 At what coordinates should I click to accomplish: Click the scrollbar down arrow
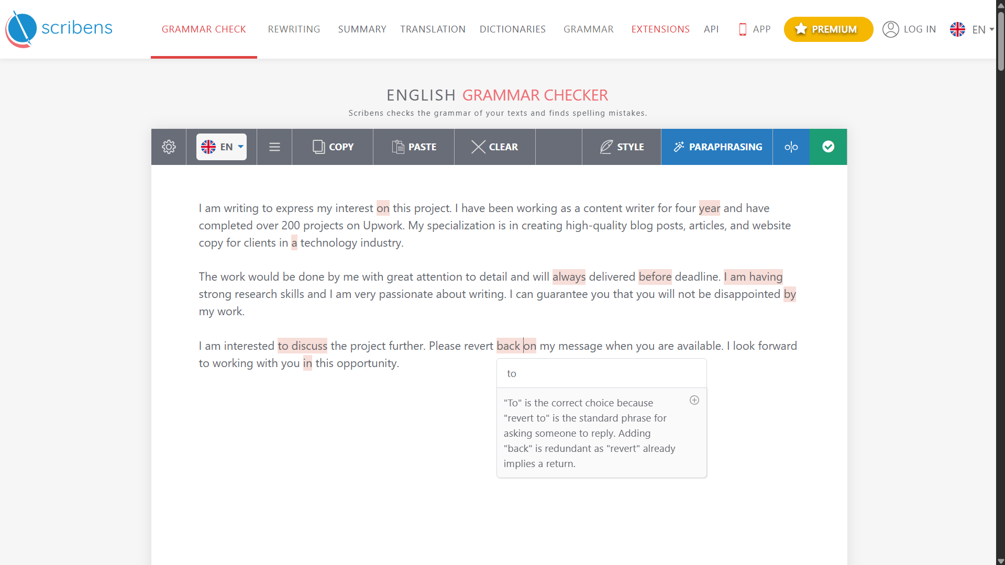point(1000,561)
